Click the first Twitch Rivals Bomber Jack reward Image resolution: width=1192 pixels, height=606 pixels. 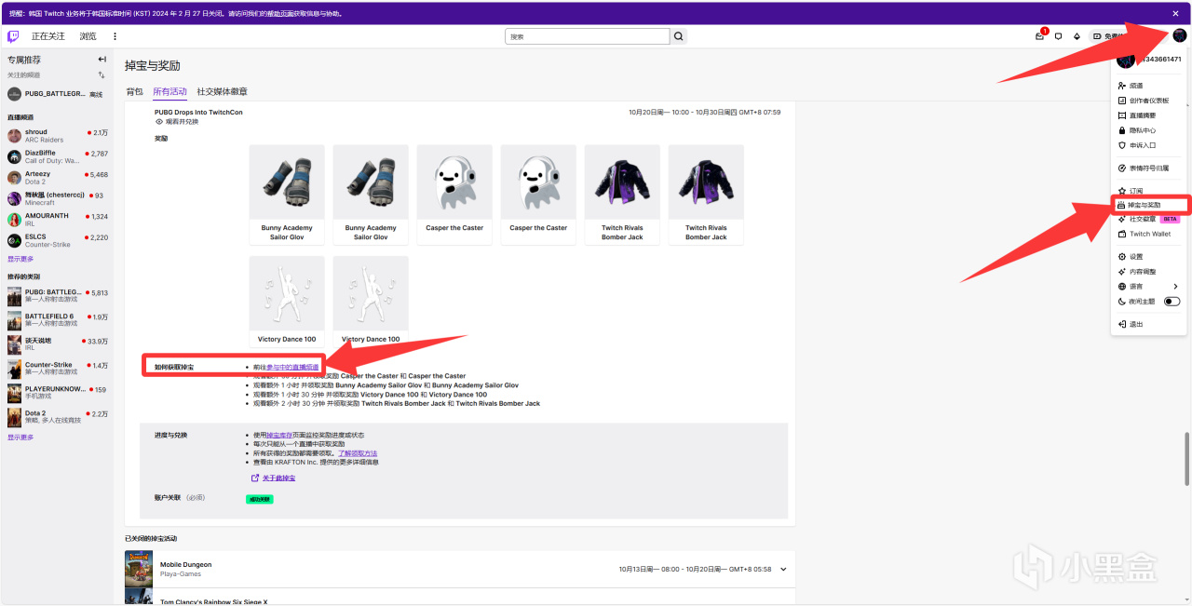point(622,195)
